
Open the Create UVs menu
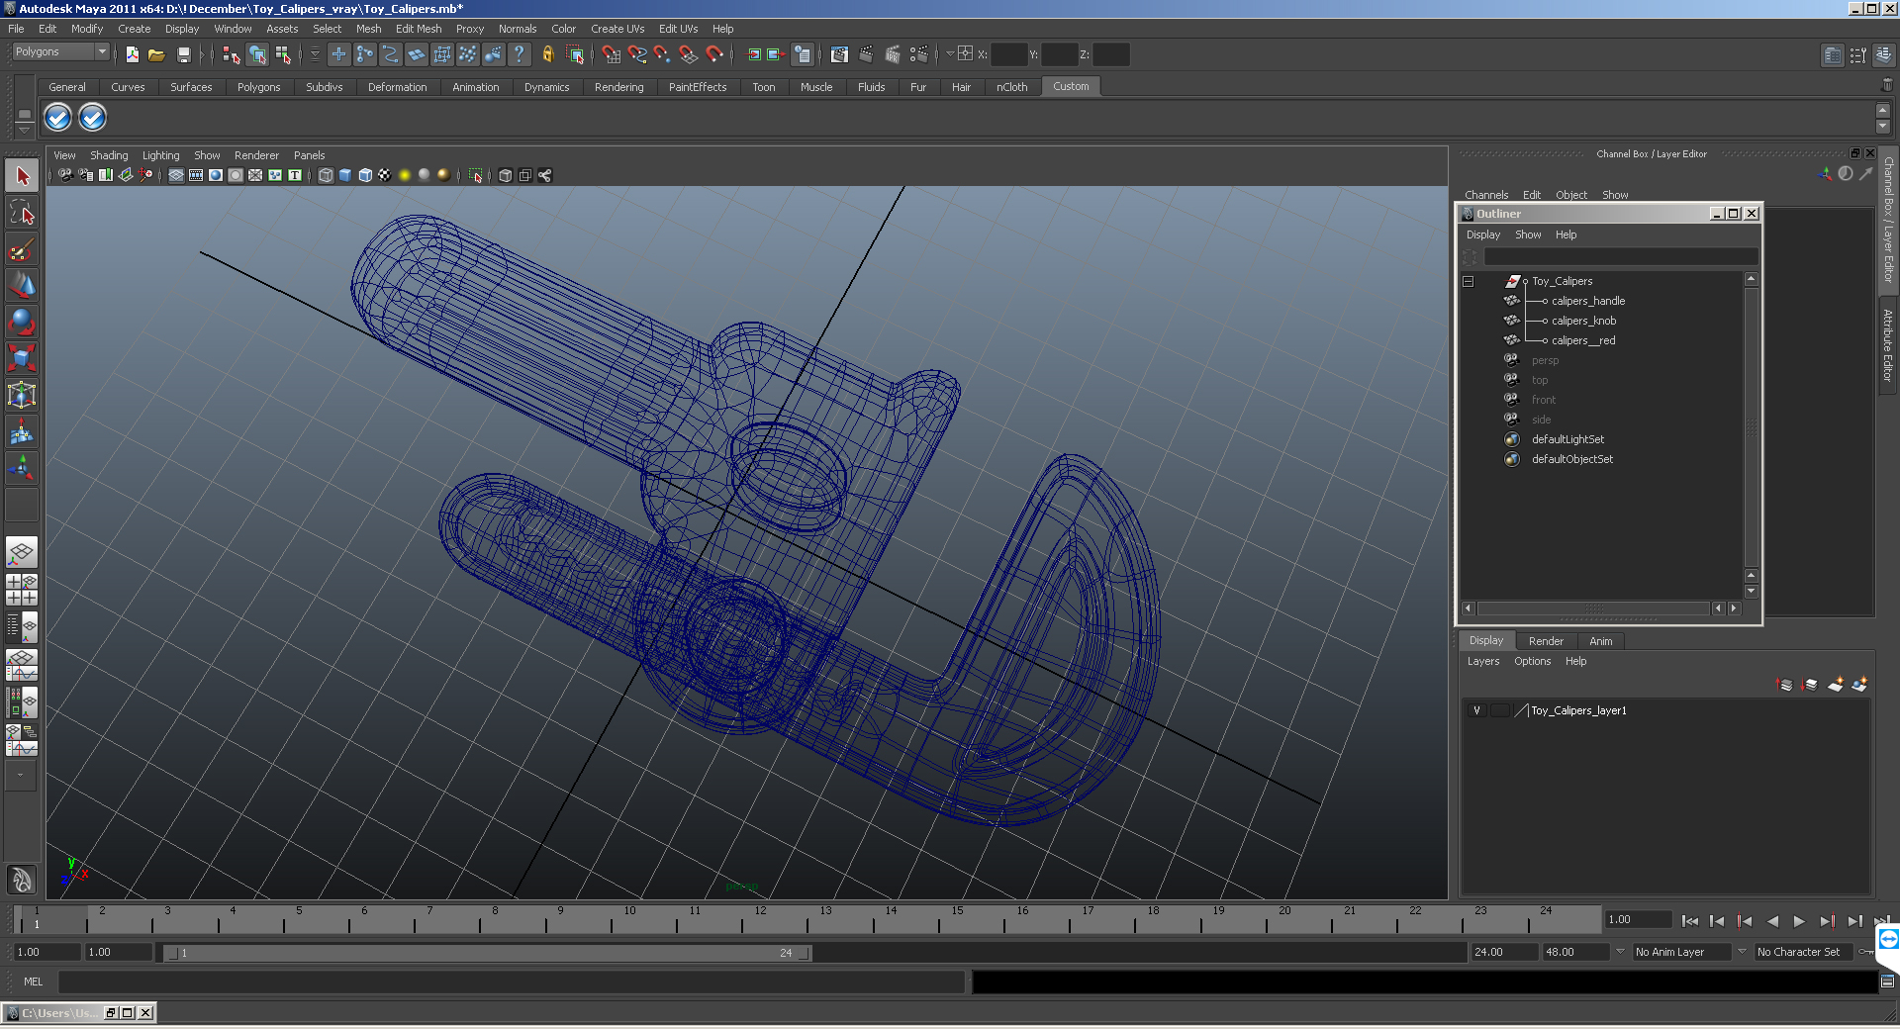[x=617, y=29]
